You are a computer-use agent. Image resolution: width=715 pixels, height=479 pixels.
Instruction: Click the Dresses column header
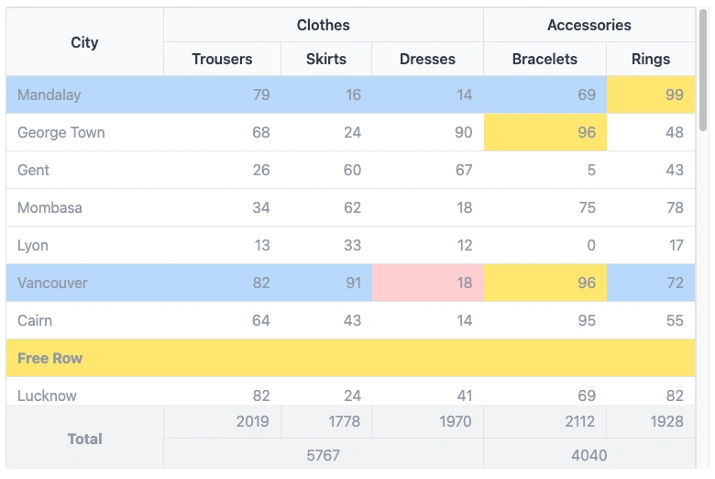point(427,59)
